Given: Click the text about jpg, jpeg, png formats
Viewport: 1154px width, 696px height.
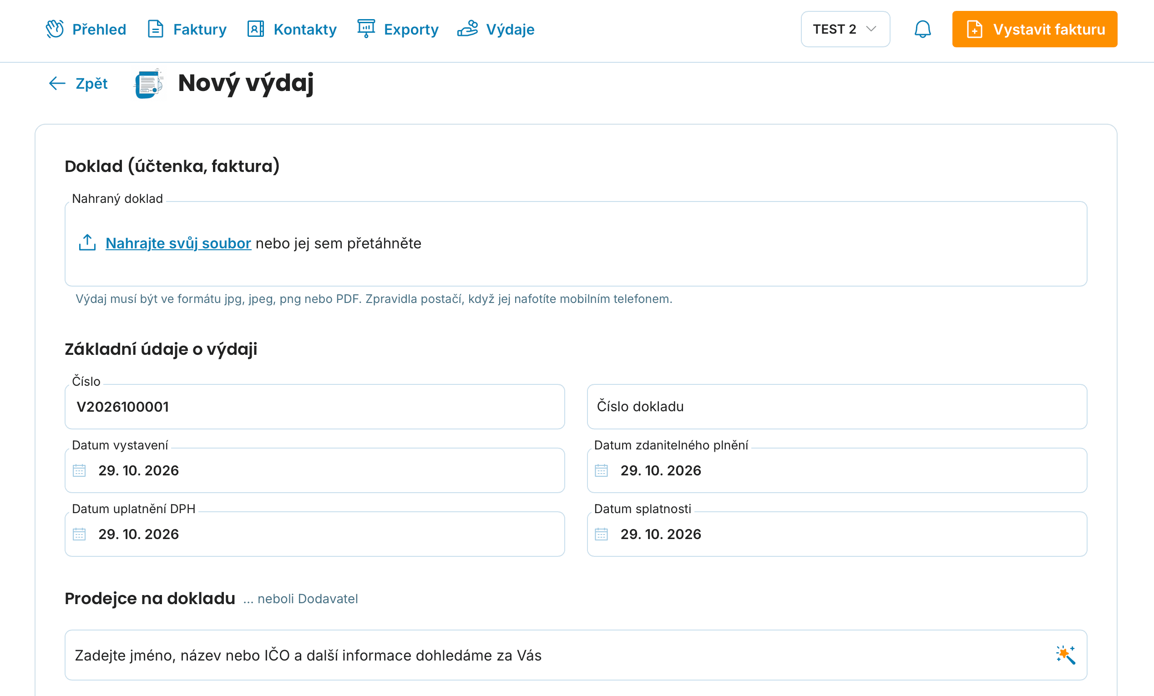Looking at the screenshot, I should 374,299.
